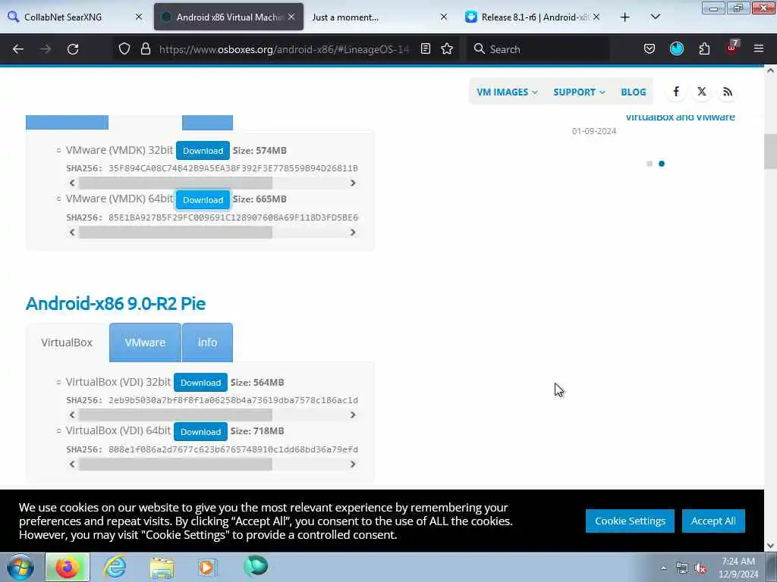Open the taskbar clock showing 7:24 AM
The image size is (777, 582).
(738, 568)
